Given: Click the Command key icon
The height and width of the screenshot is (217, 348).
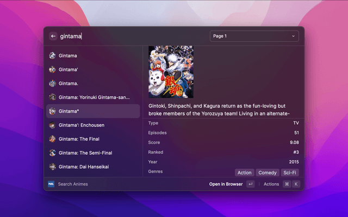Looking at the screenshot, I should point(287,184).
